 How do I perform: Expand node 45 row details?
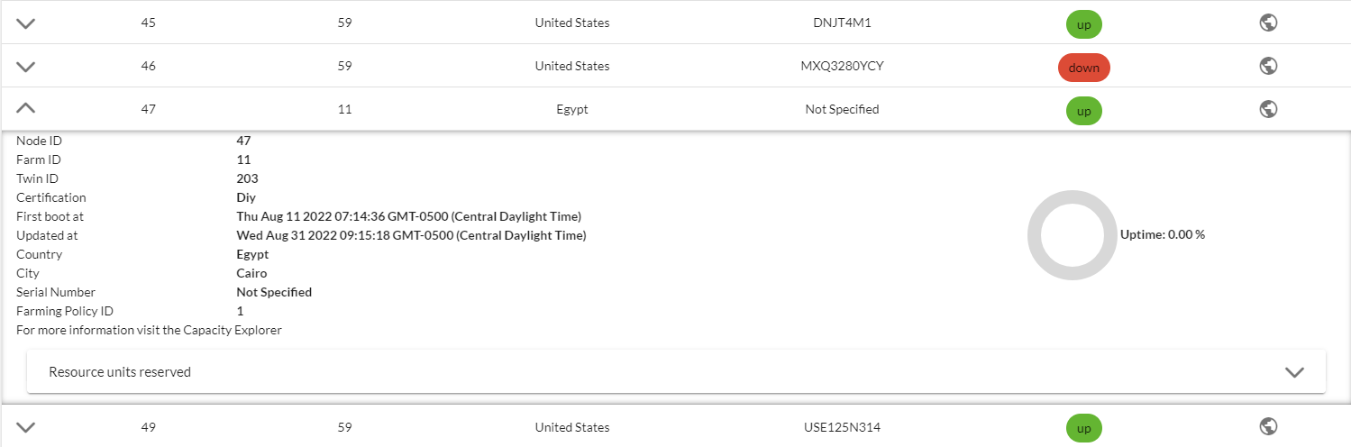click(26, 23)
